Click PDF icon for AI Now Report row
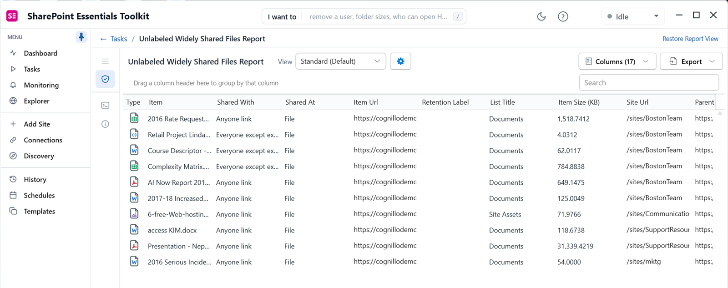Screen dimensions: 728x288 click(134, 182)
